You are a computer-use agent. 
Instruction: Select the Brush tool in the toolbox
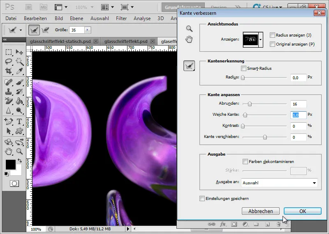19,82
